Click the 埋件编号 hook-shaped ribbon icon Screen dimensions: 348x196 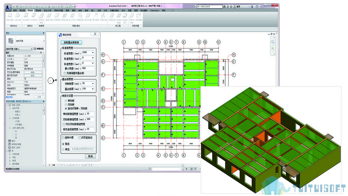96,16
